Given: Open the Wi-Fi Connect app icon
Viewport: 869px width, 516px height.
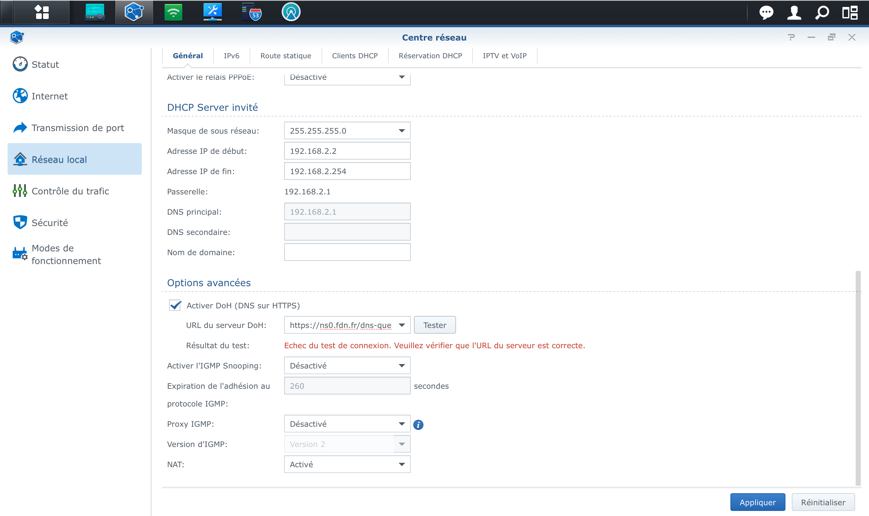Looking at the screenshot, I should [173, 13].
